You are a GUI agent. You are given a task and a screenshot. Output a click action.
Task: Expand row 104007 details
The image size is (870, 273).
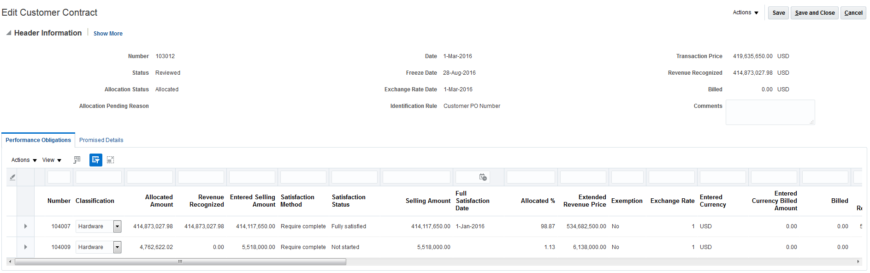pyautogui.click(x=26, y=226)
